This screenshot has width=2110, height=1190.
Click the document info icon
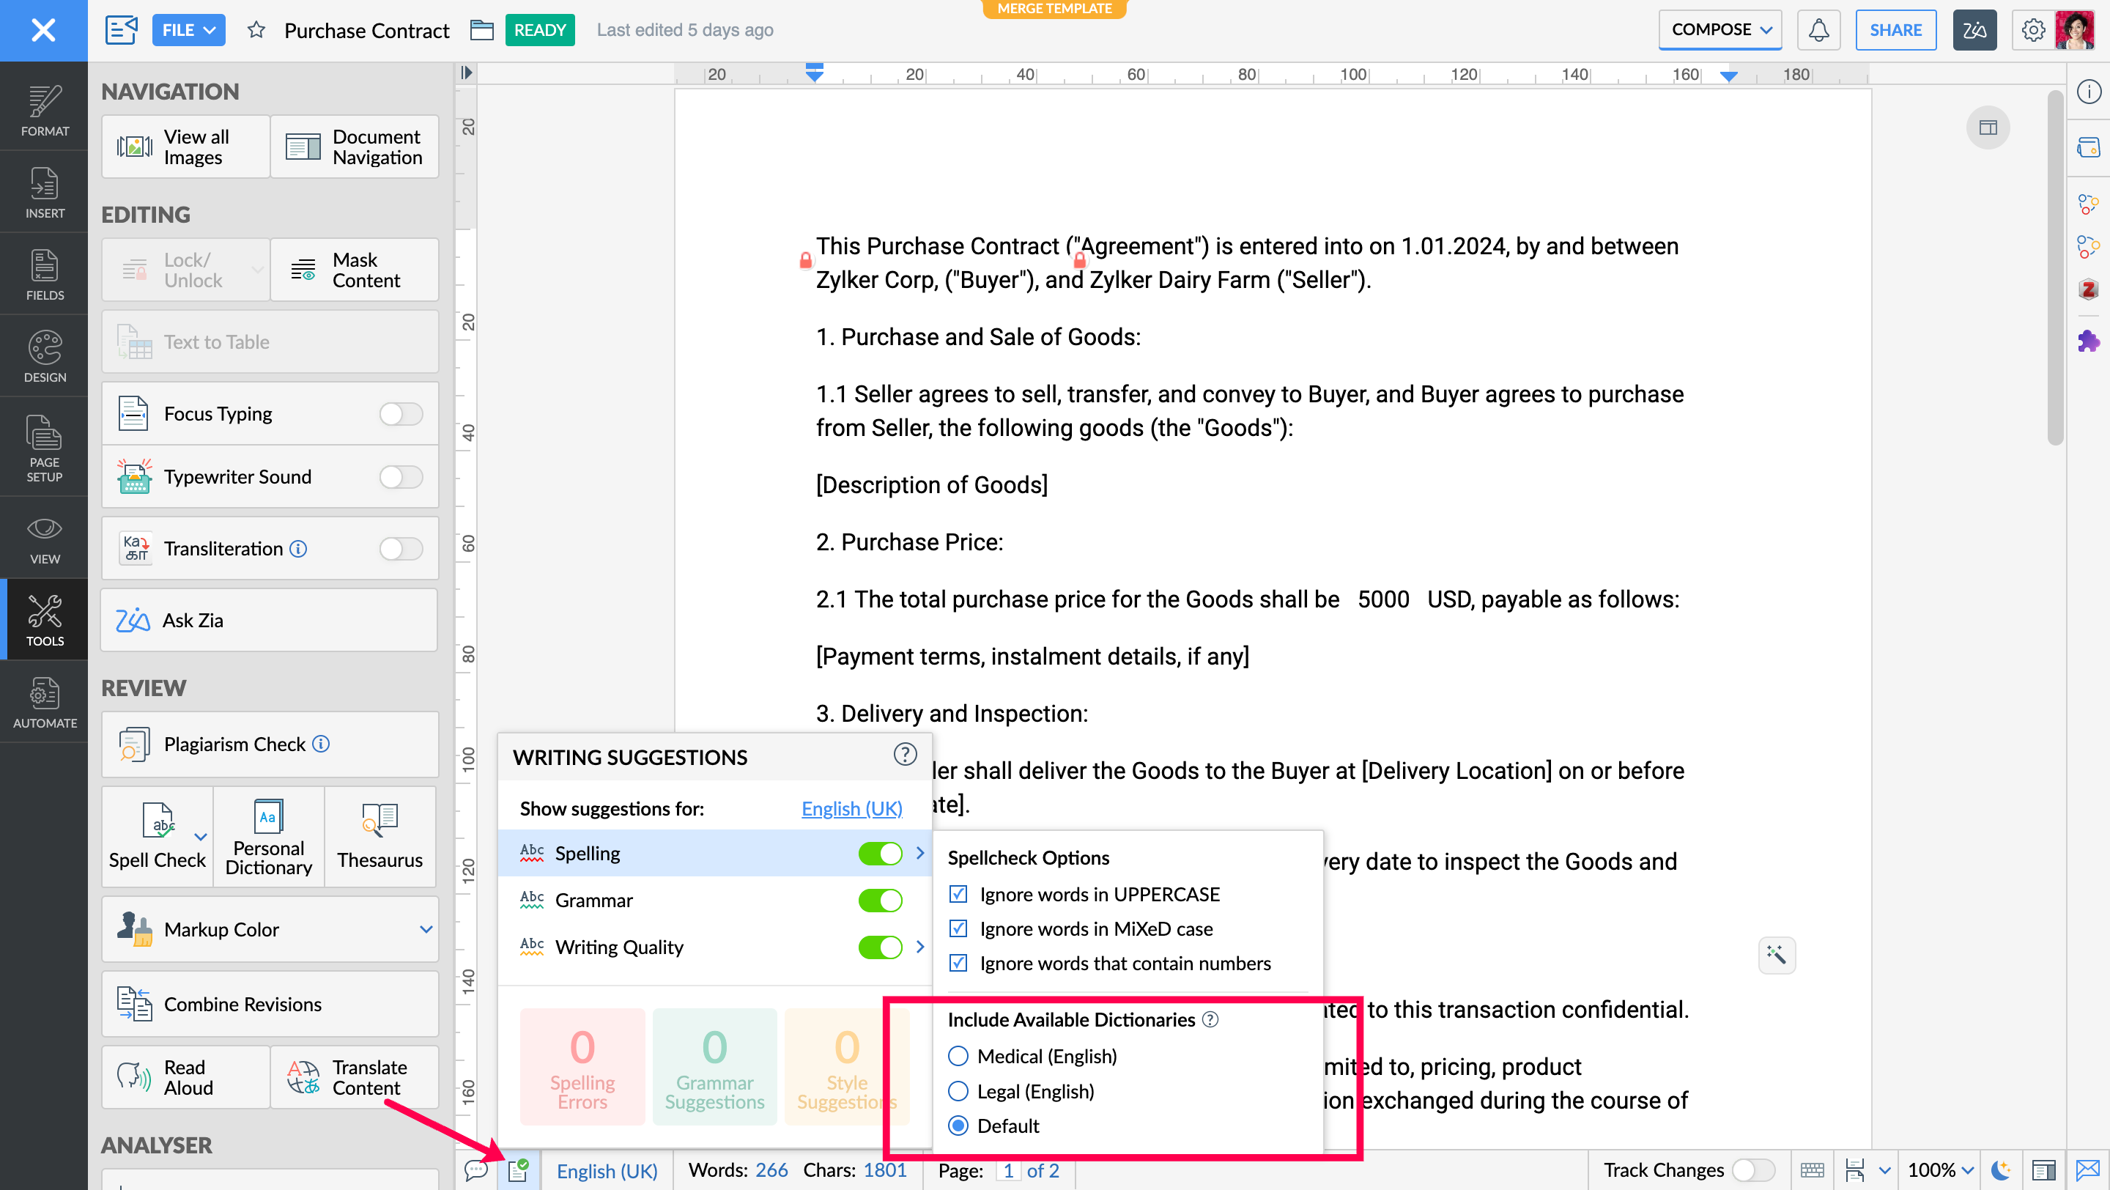pos(2088,91)
